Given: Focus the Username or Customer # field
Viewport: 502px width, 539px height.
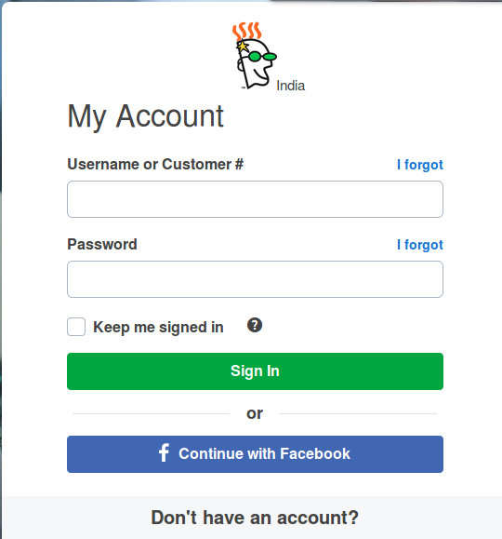Looking at the screenshot, I should [x=255, y=199].
